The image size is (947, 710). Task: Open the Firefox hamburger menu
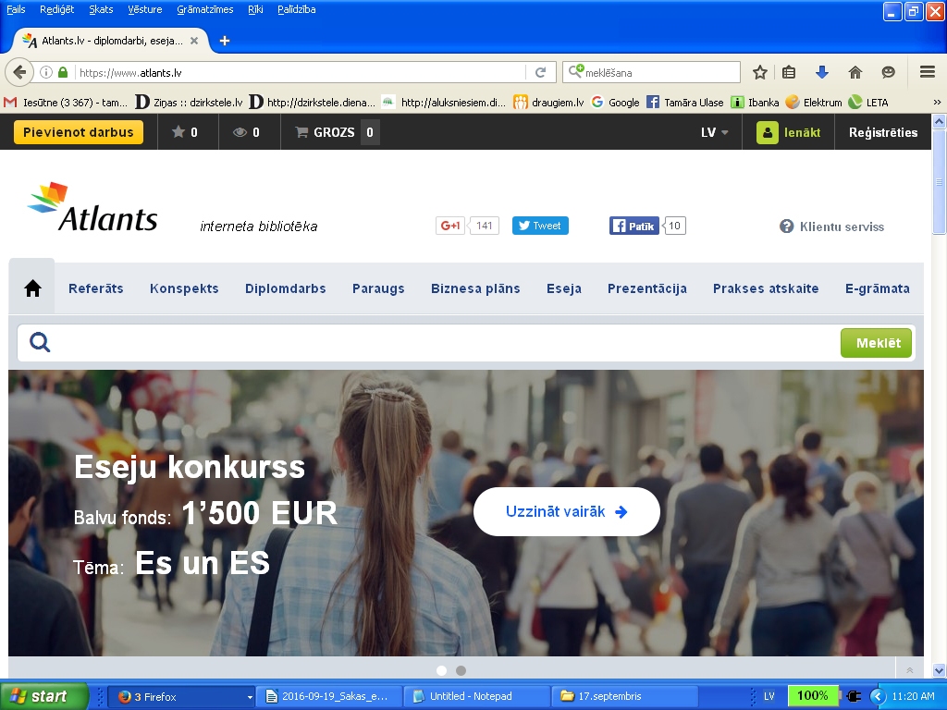click(x=928, y=72)
